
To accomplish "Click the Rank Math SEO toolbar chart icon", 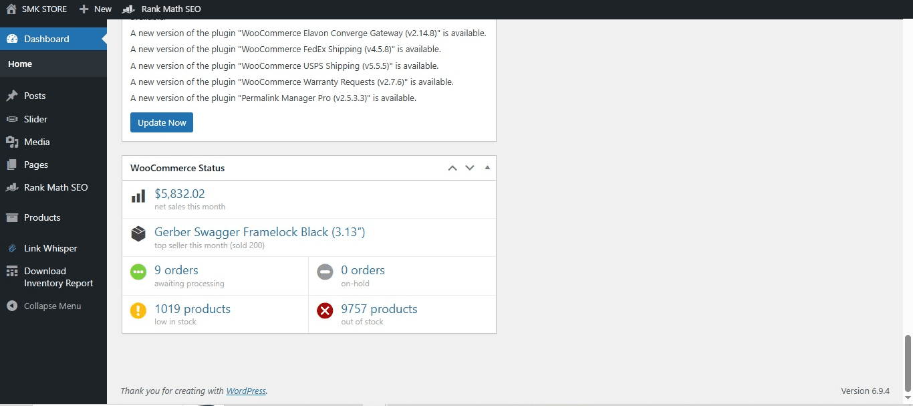I will (x=127, y=9).
